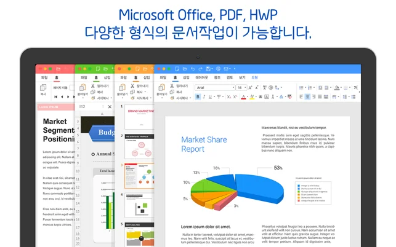Switch to 삽입 tab in blue window

pos(186,77)
